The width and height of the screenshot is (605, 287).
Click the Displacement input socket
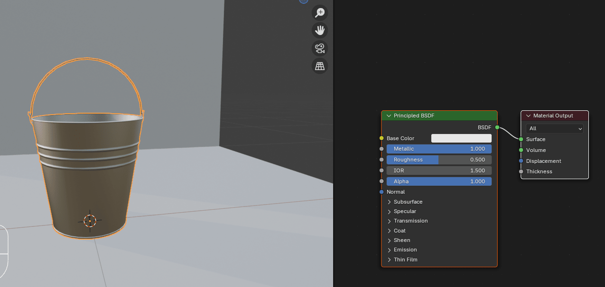point(521,161)
